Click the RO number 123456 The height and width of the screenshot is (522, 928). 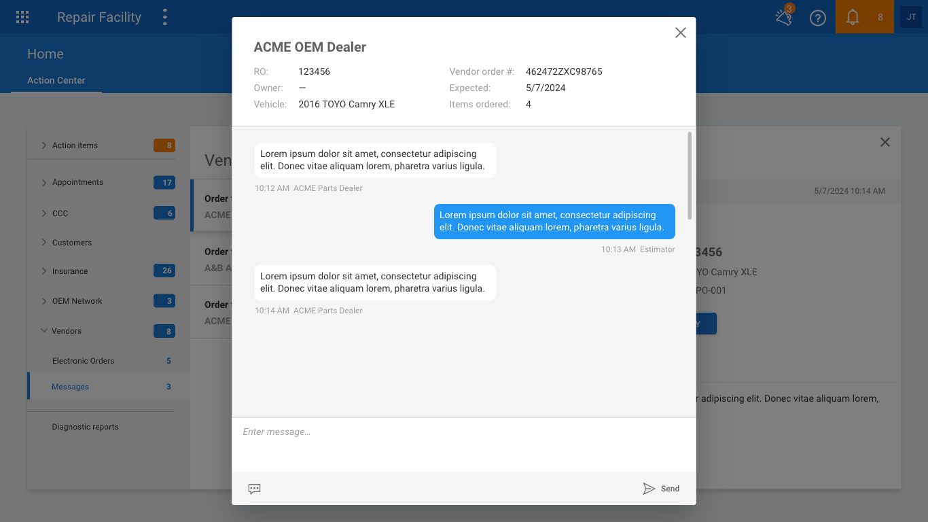[314, 71]
